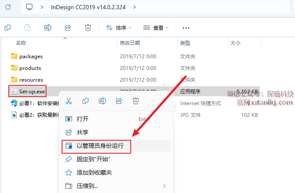
Task: Click the date cell of packages row
Action: tap(138, 57)
